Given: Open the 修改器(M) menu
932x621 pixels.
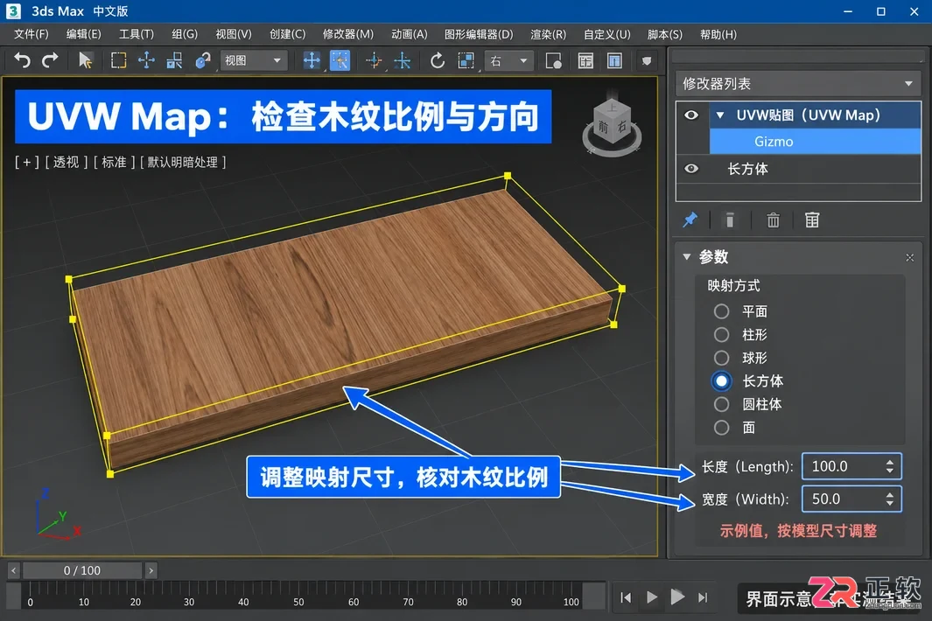Looking at the screenshot, I should pos(348,34).
